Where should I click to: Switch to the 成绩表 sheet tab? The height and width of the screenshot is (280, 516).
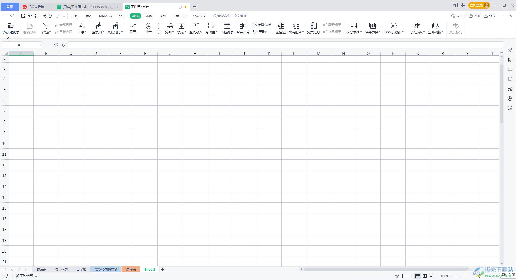pyautogui.click(x=41, y=269)
